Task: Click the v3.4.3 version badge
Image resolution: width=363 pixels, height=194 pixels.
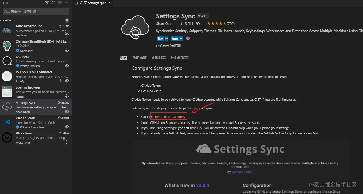Action: 203,16
